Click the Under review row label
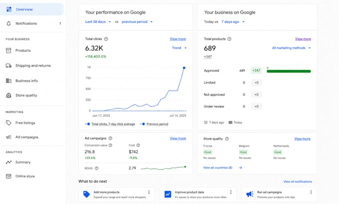The width and height of the screenshot is (339, 204). coord(214,106)
